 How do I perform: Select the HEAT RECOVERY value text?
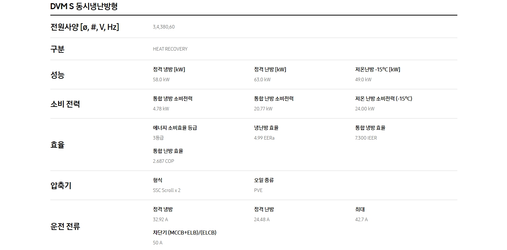(170, 49)
